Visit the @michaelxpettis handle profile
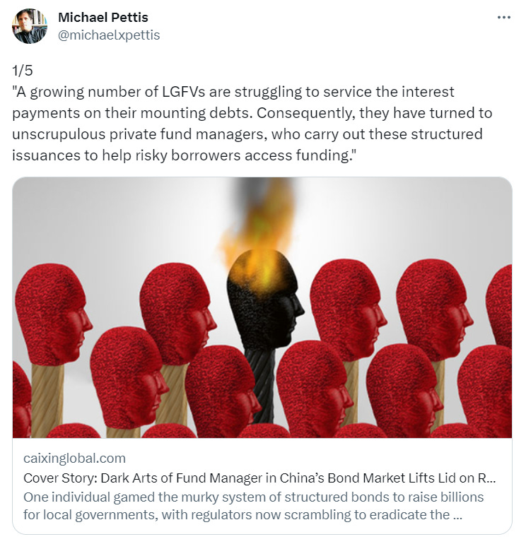This screenshot has height=544, width=526. [x=109, y=35]
